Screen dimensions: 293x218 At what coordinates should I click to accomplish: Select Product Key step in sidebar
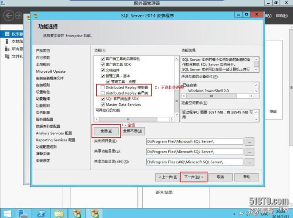43,51
